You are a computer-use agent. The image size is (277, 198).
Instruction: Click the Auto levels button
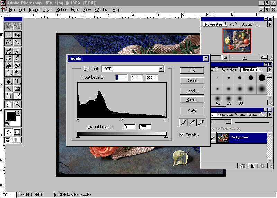pos(192,110)
